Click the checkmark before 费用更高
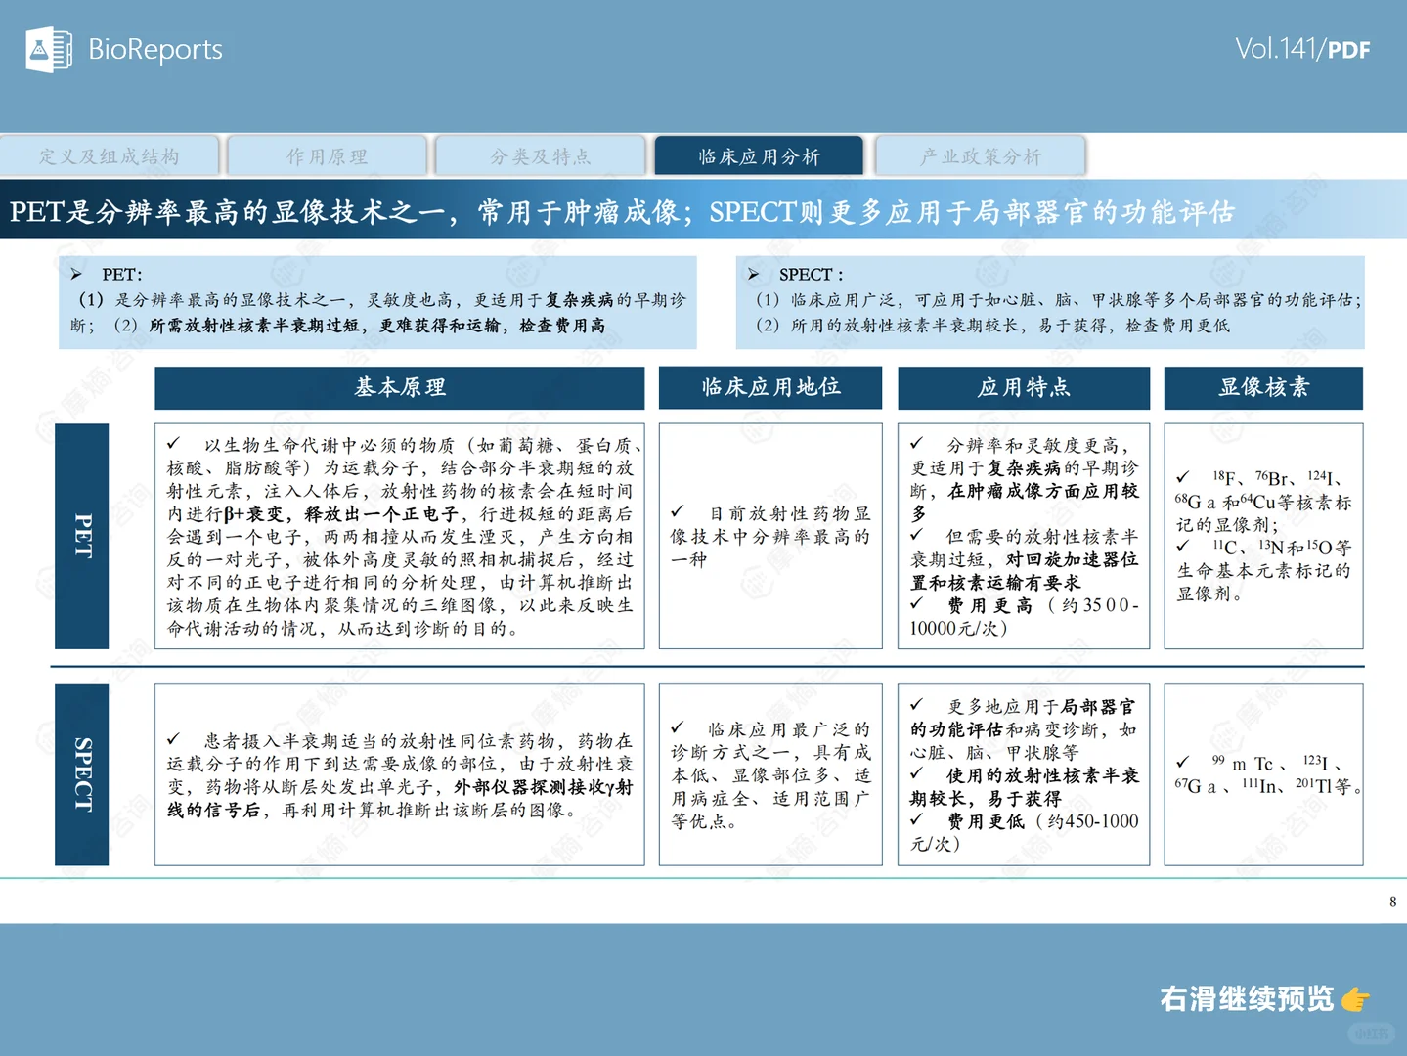 (x=917, y=603)
